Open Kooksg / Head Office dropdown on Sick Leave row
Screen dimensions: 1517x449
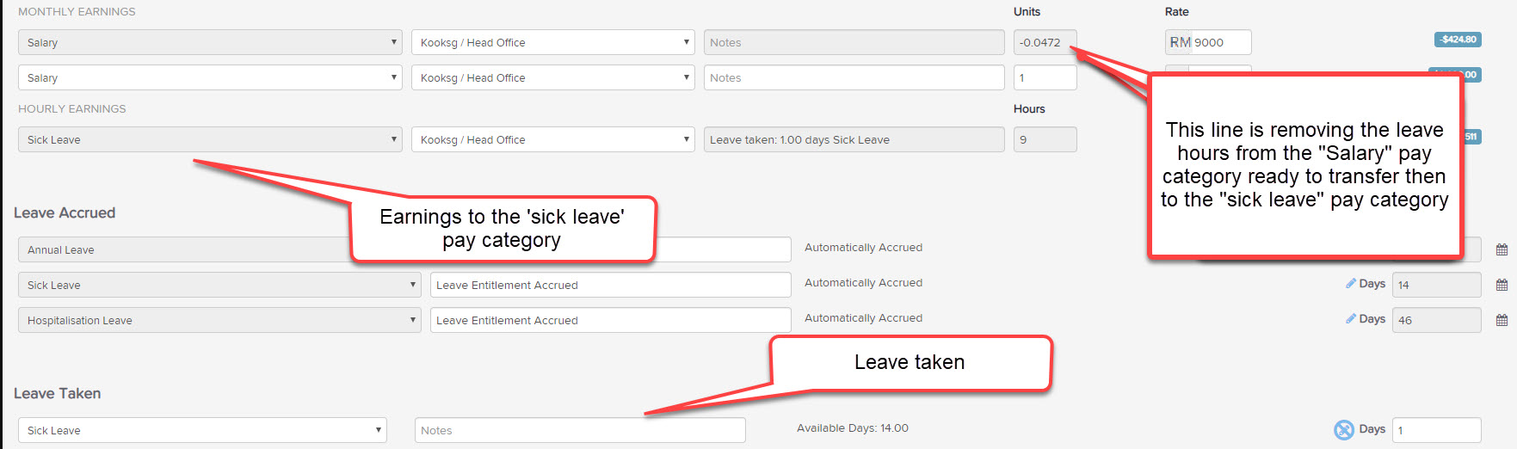[553, 139]
